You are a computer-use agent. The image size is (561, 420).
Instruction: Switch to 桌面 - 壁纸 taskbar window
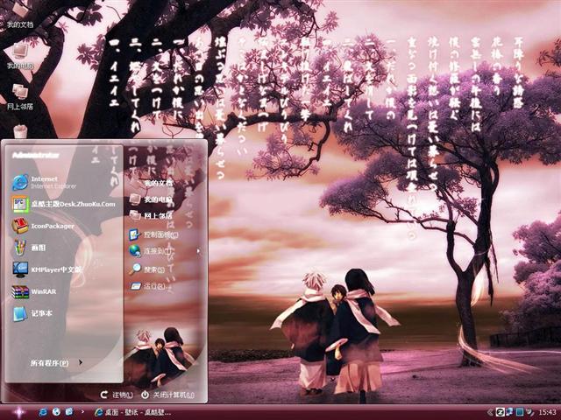133,412
